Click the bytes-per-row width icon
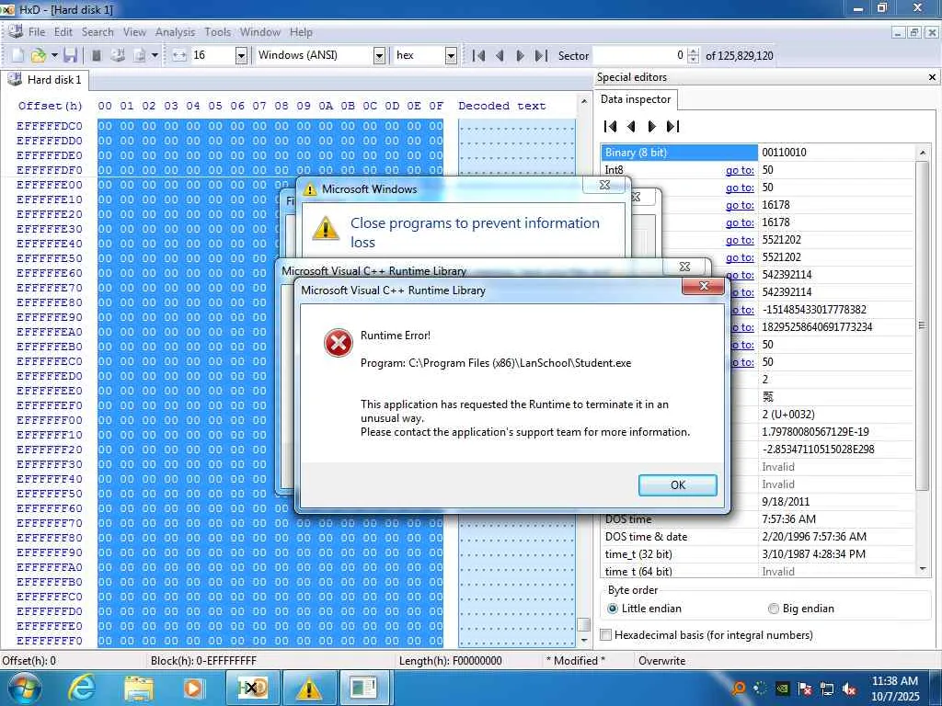 179,55
